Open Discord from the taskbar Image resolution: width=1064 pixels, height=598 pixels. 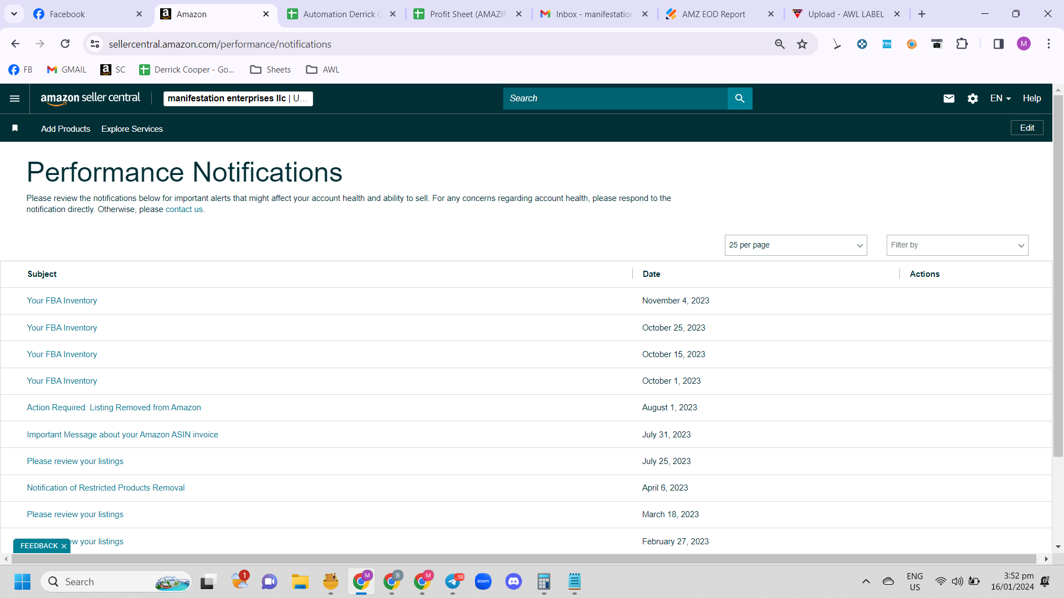[x=514, y=581]
